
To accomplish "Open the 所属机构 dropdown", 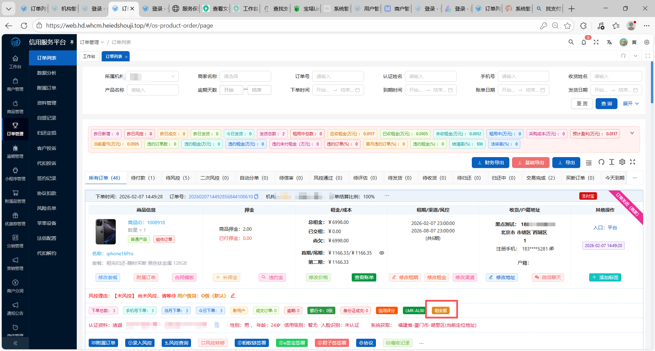I will [152, 76].
